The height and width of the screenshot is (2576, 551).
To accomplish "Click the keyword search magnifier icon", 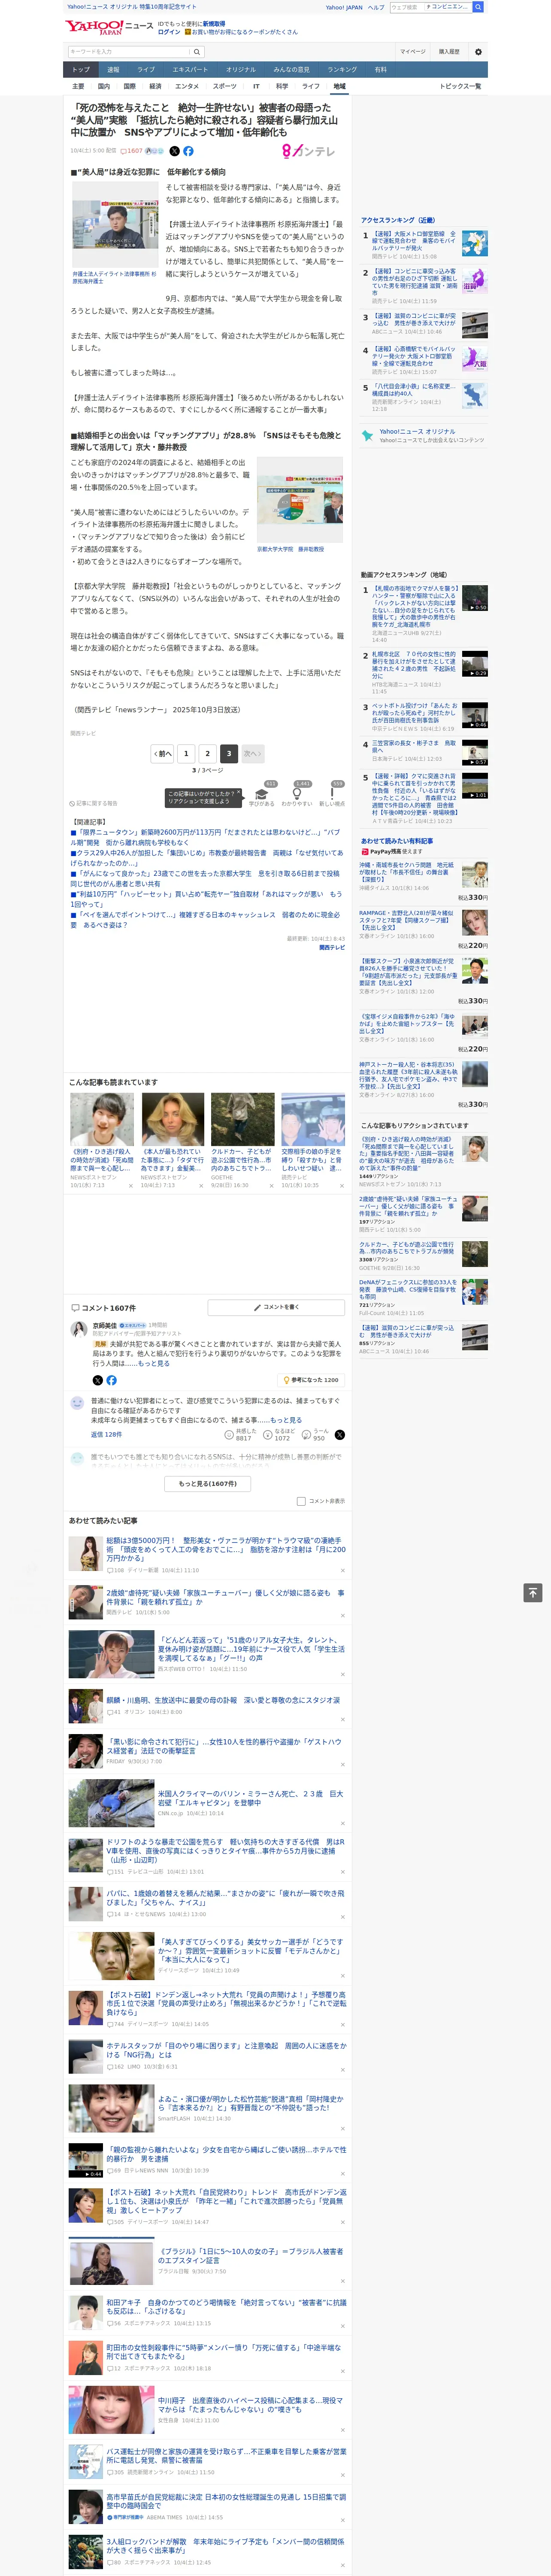I will click(197, 52).
